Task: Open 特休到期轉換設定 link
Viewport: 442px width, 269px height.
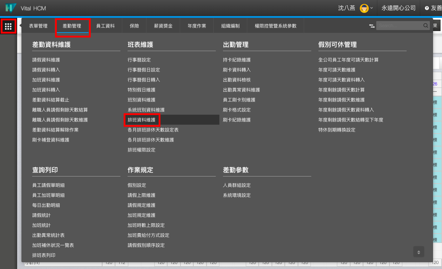Action: coord(337,130)
